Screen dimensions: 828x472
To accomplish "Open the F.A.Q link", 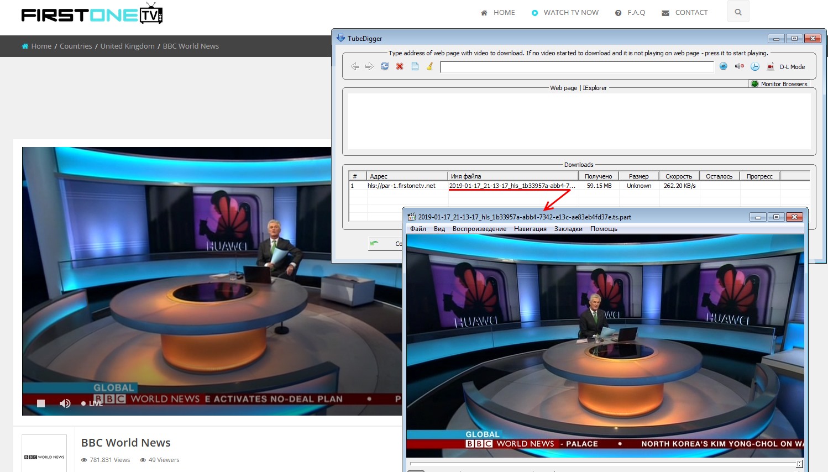I will (630, 12).
